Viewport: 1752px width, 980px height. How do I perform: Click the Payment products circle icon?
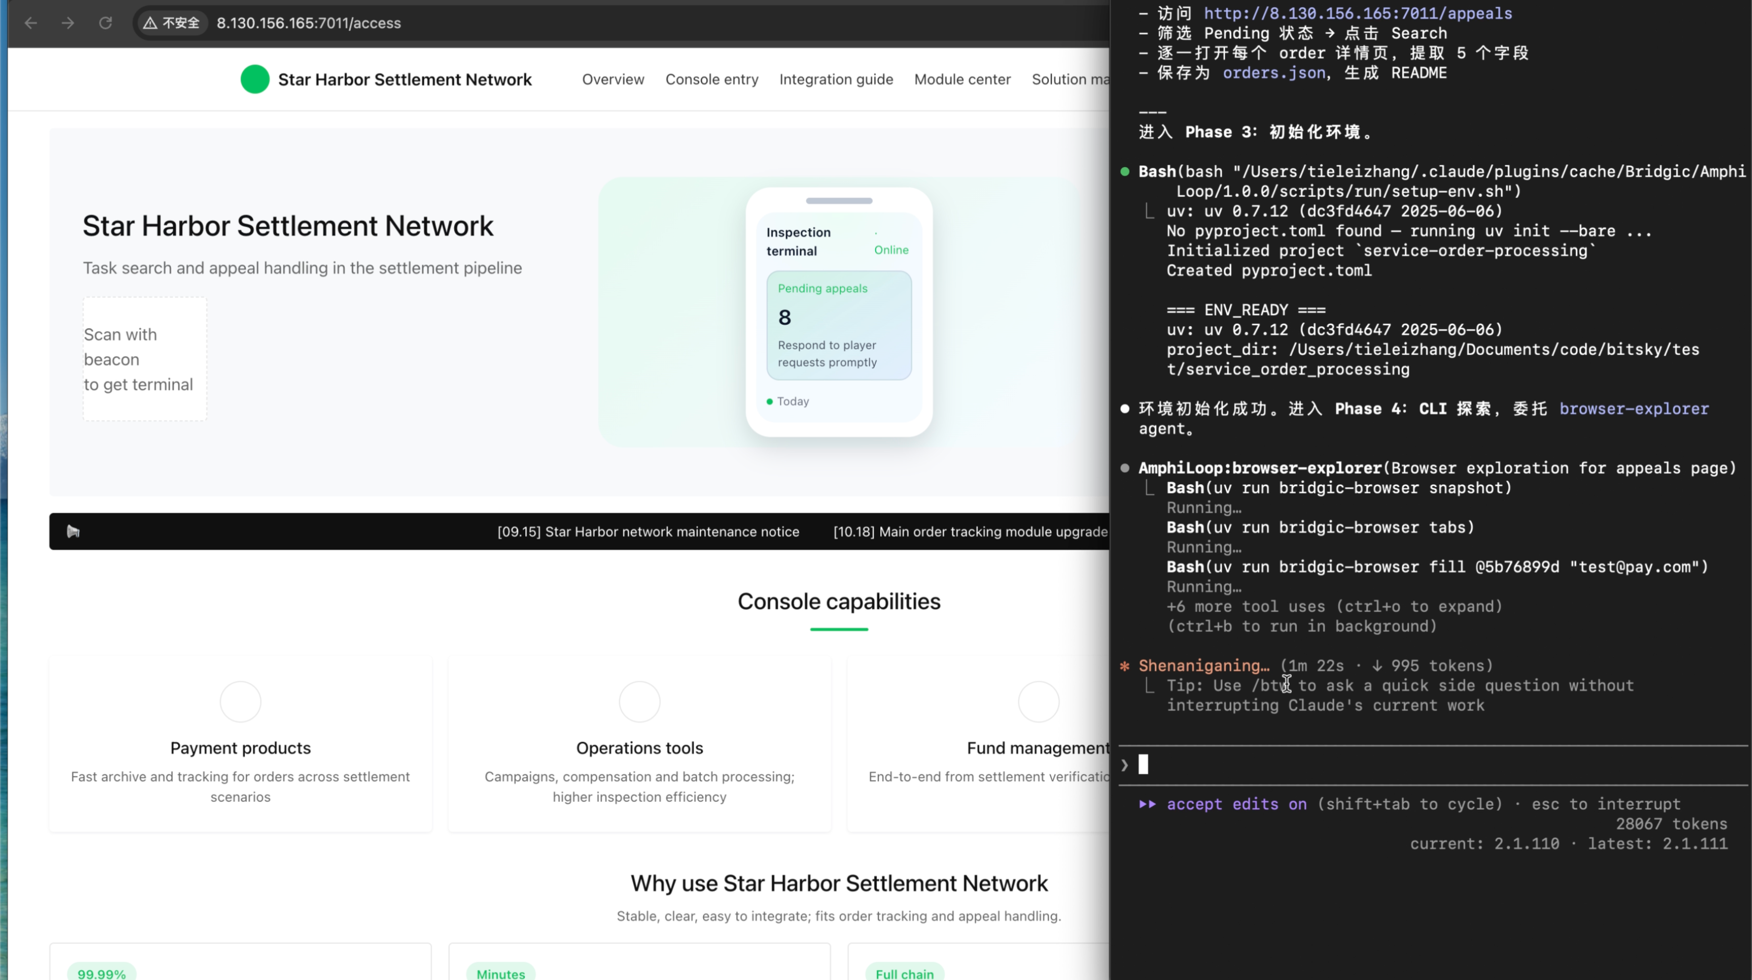(x=240, y=701)
